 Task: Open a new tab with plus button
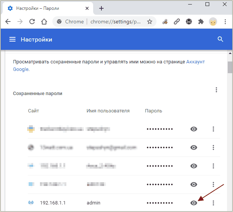pyautogui.click(x=101, y=8)
